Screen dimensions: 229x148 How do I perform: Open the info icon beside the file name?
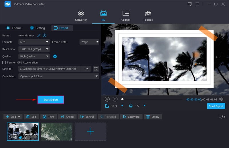pos(44,35)
